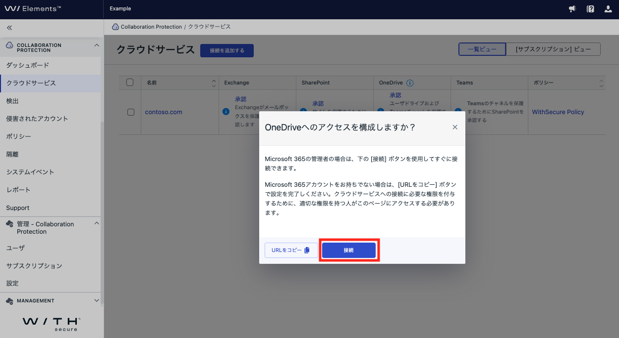Open ユーザ in the sidebar
The height and width of the screenshot is (338, 619).
[50, 248]
